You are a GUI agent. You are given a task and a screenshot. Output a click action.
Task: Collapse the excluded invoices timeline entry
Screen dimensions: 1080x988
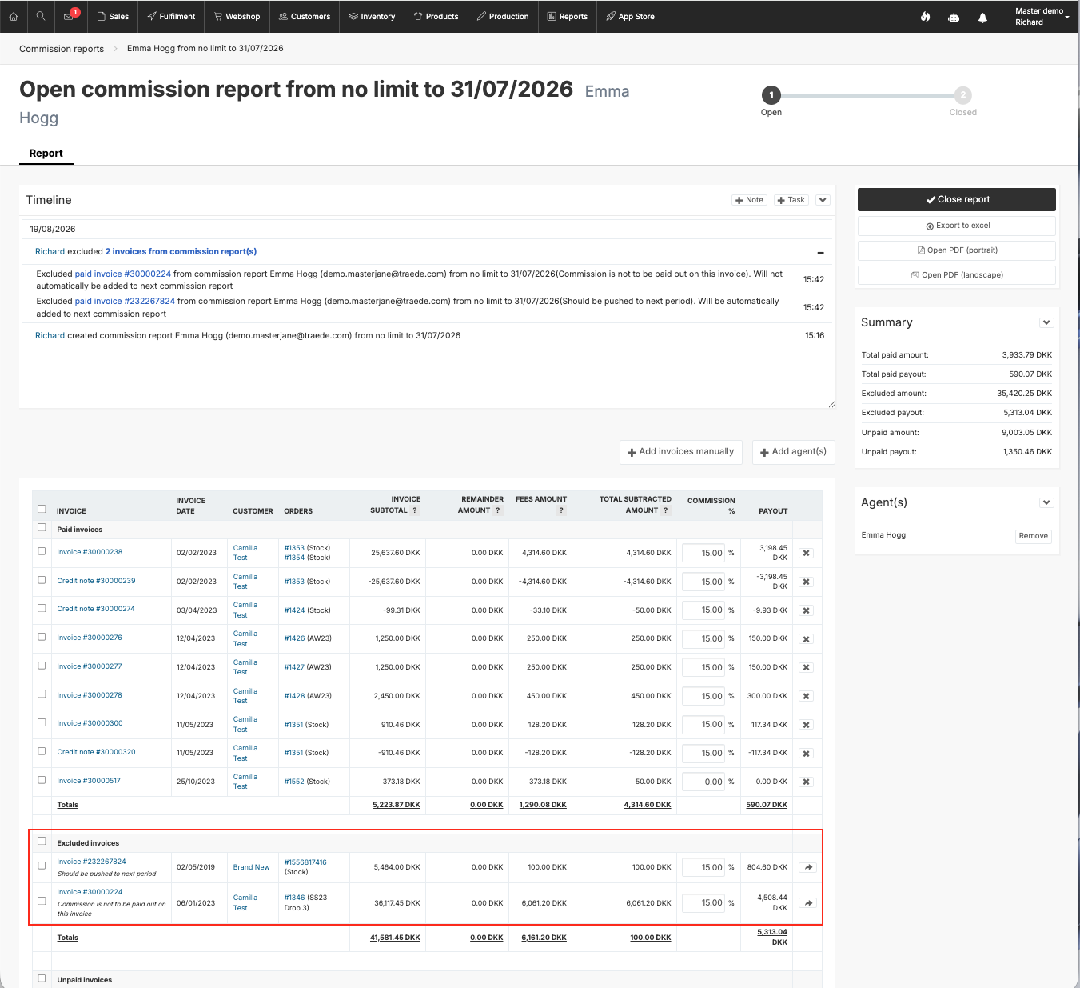click(x=820, y=253)
